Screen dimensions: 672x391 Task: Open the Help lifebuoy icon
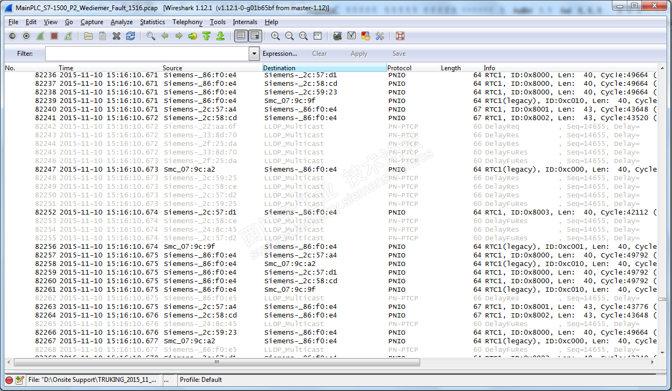(x=400, y=36)
